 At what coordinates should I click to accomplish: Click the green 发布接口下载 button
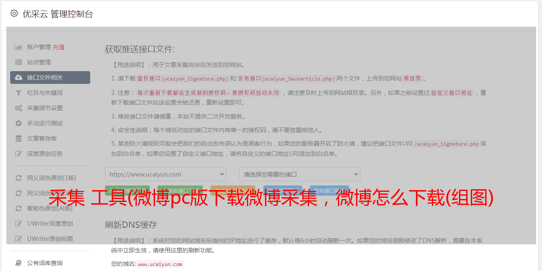180,191
